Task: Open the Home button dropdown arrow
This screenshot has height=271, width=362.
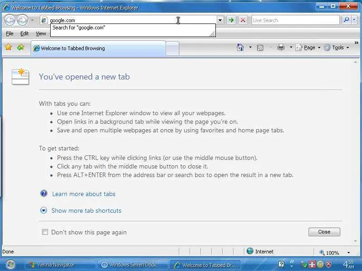Action: tap(250, 48)
